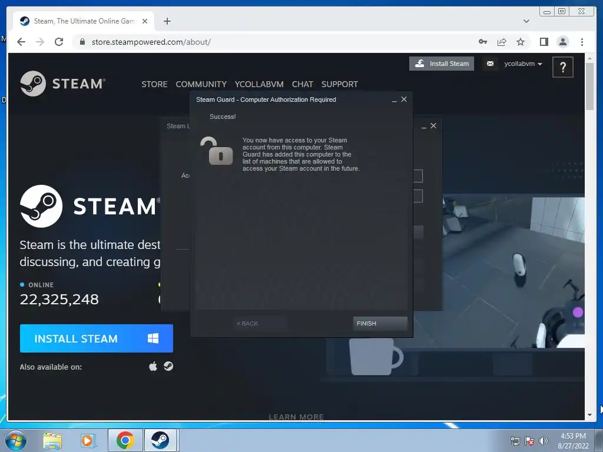Open Windows Media Player from the taskbar
Viewport: 603px width, 452px height.
click(88, 441)
